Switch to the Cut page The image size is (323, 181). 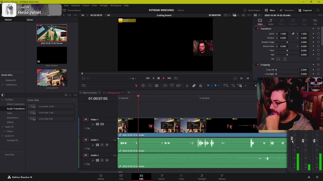click(121, 177)
